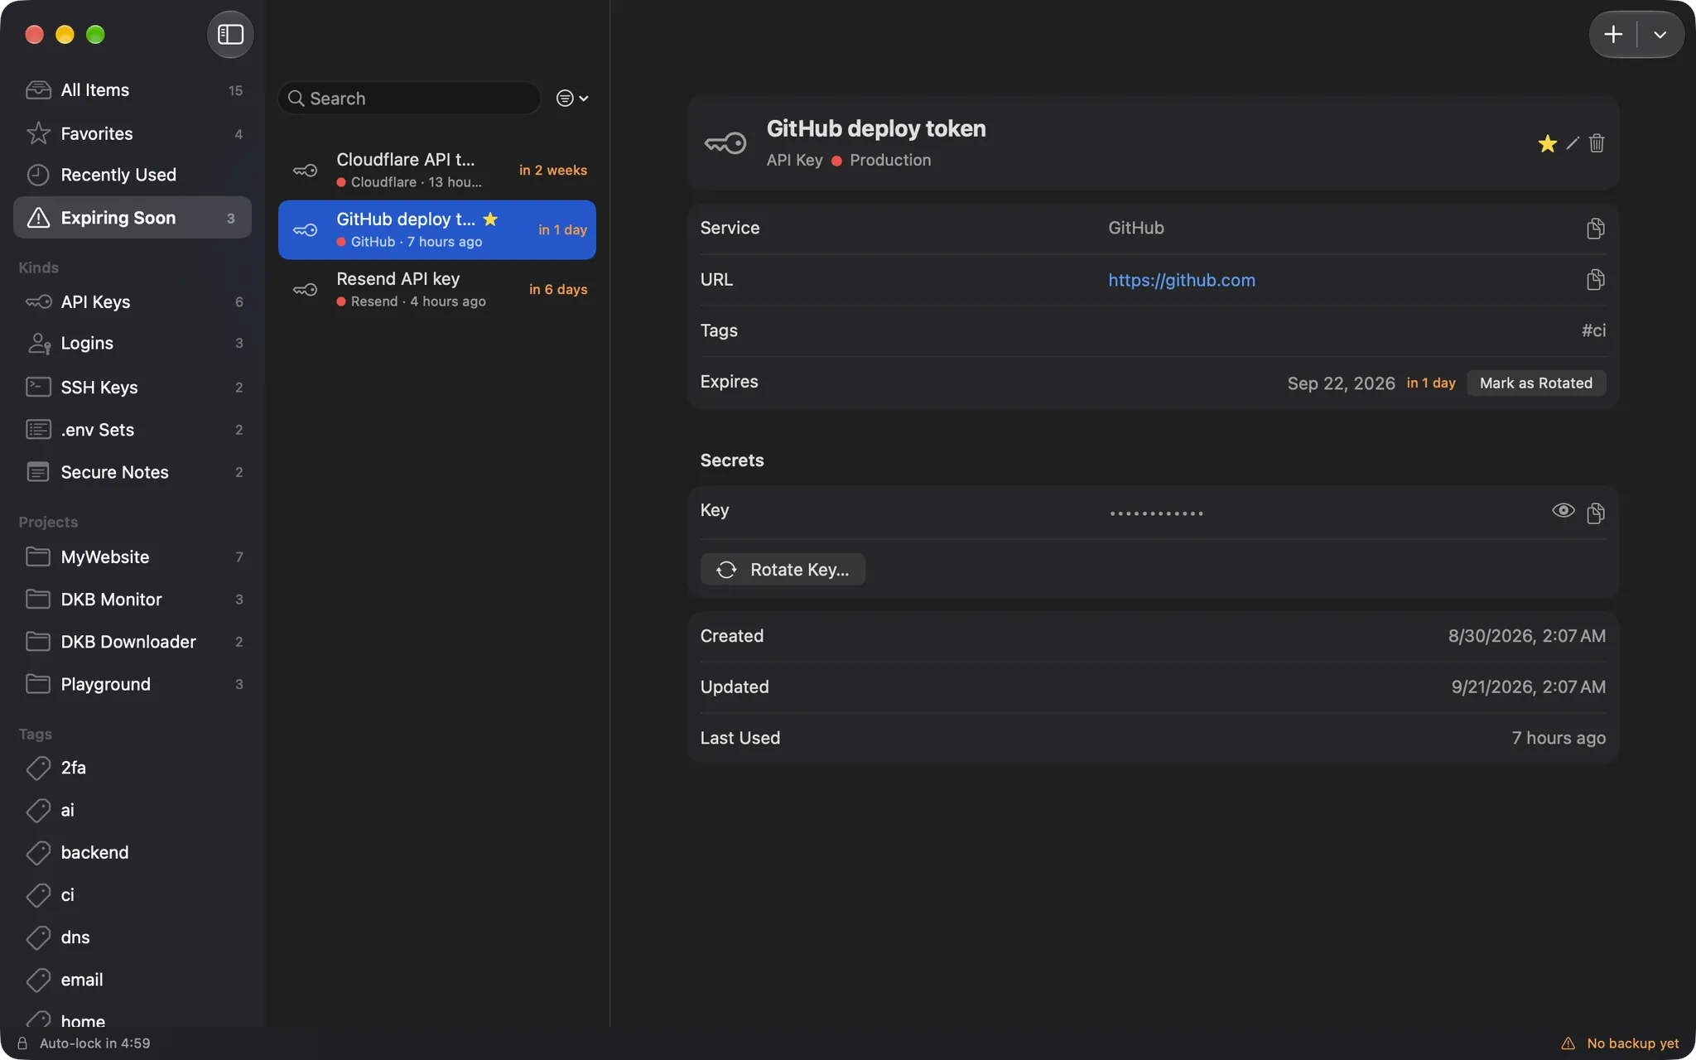Click the star on GitHub list row

[490, 219]
